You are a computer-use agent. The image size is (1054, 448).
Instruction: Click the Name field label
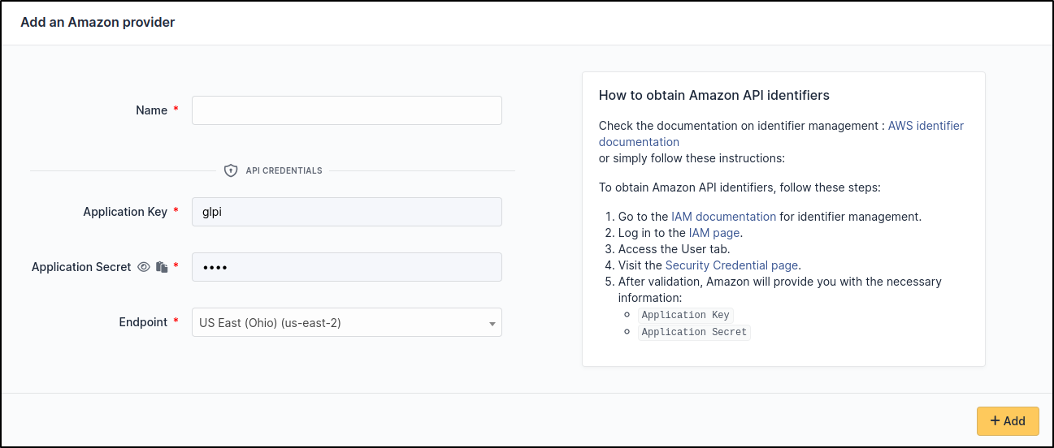[x=151, y=110]
